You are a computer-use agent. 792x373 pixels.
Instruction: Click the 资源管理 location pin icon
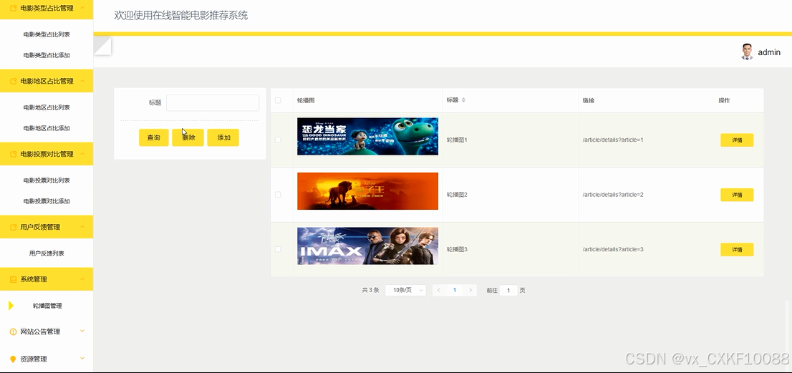coord(14,359)
